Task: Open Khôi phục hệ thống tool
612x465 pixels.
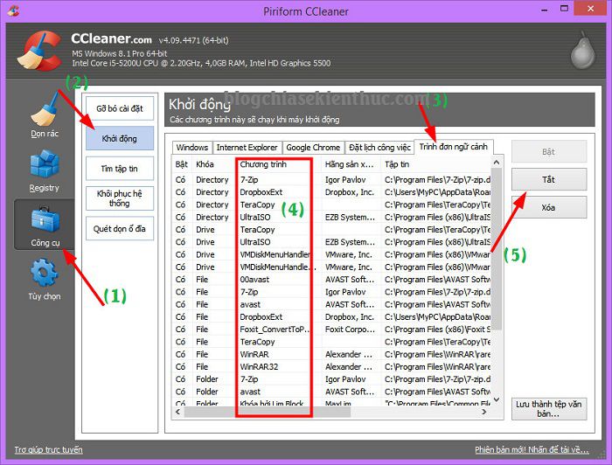Action: [120, 198]
